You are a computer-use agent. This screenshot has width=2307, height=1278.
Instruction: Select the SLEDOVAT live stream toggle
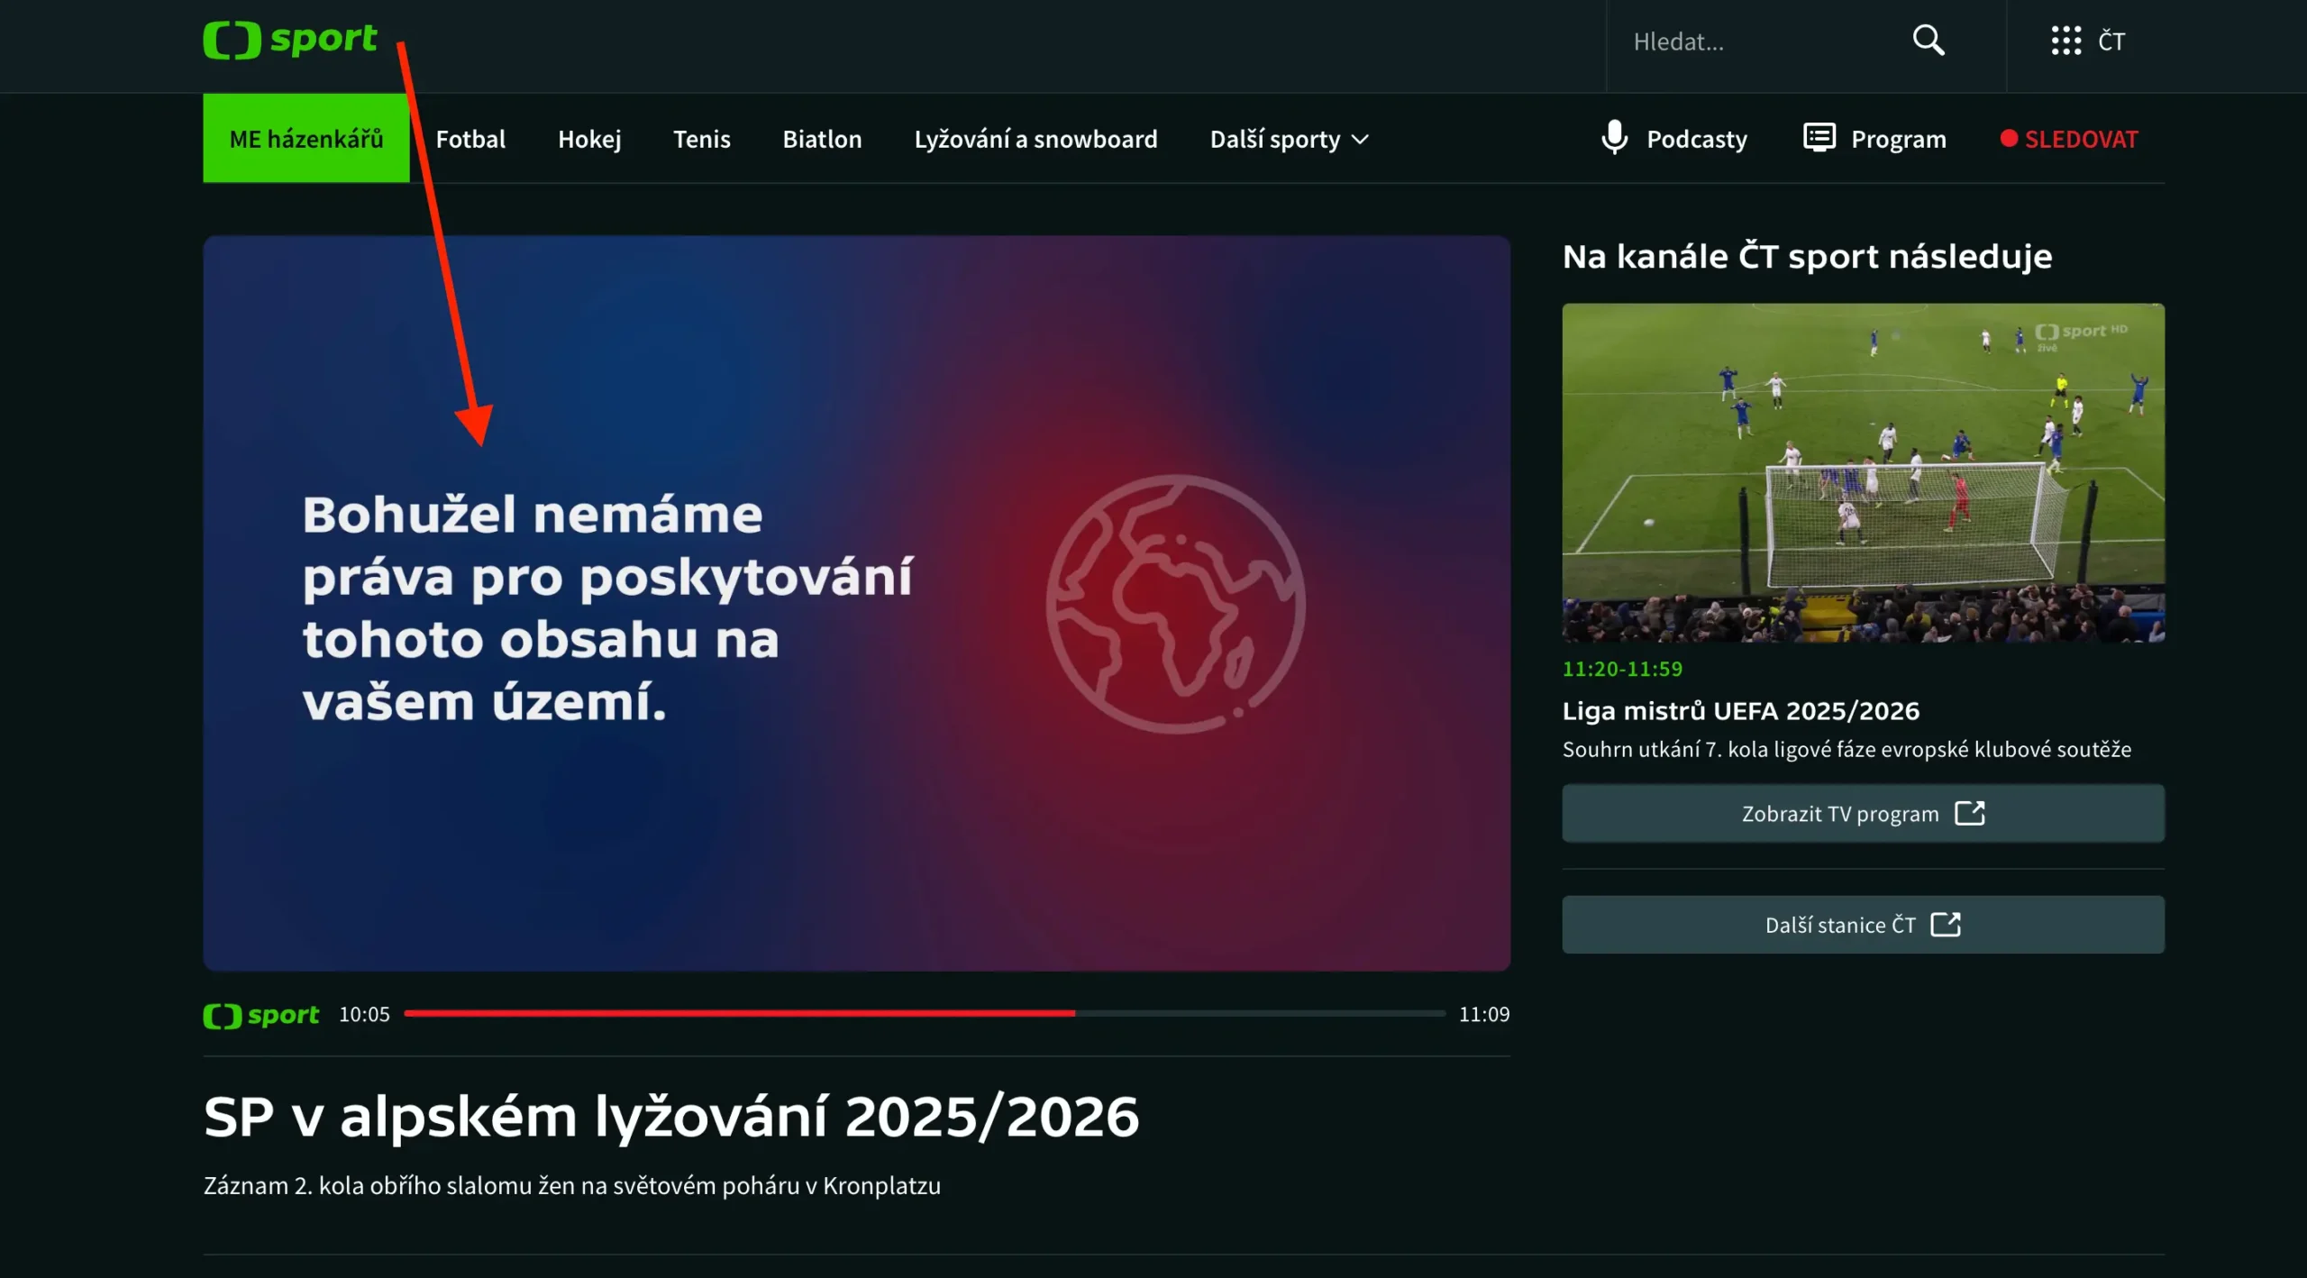click(x=2080, y=138)
